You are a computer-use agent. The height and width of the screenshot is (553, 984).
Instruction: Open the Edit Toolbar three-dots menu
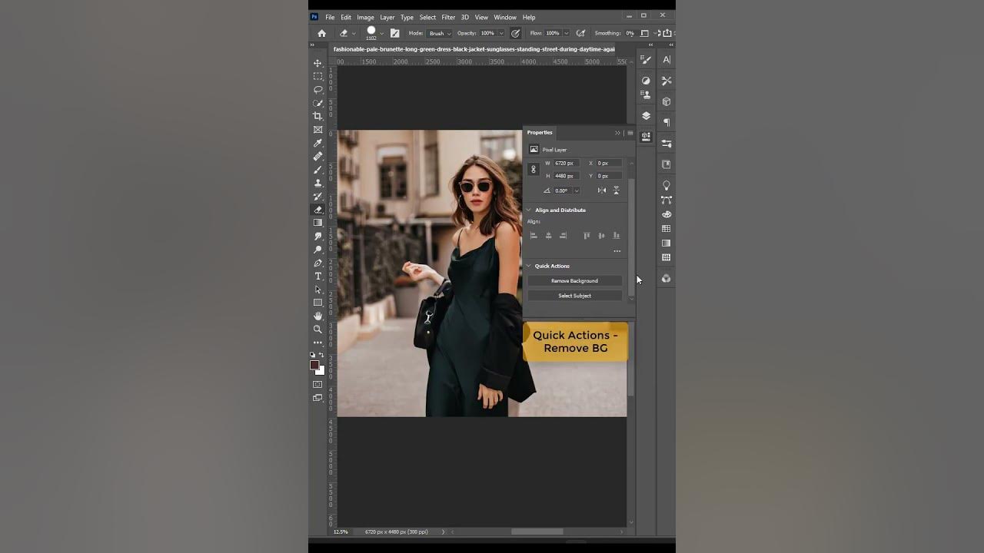click(x=317, y=343)
